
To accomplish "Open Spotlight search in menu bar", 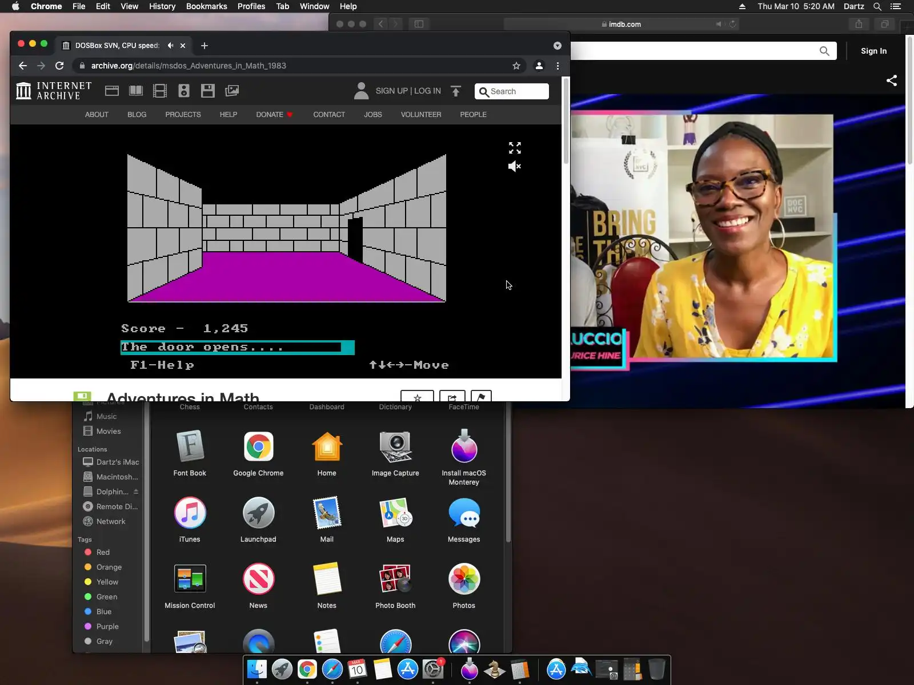I will 877,6.
